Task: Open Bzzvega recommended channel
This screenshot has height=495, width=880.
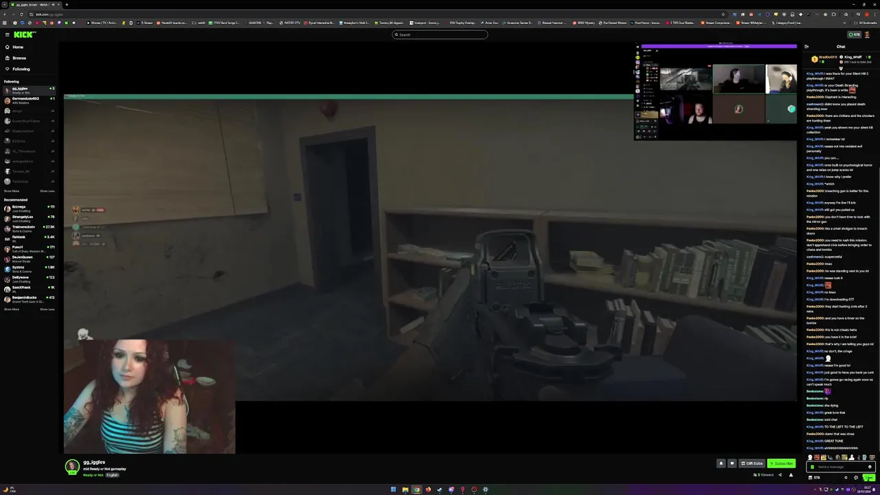Action: 29,208
